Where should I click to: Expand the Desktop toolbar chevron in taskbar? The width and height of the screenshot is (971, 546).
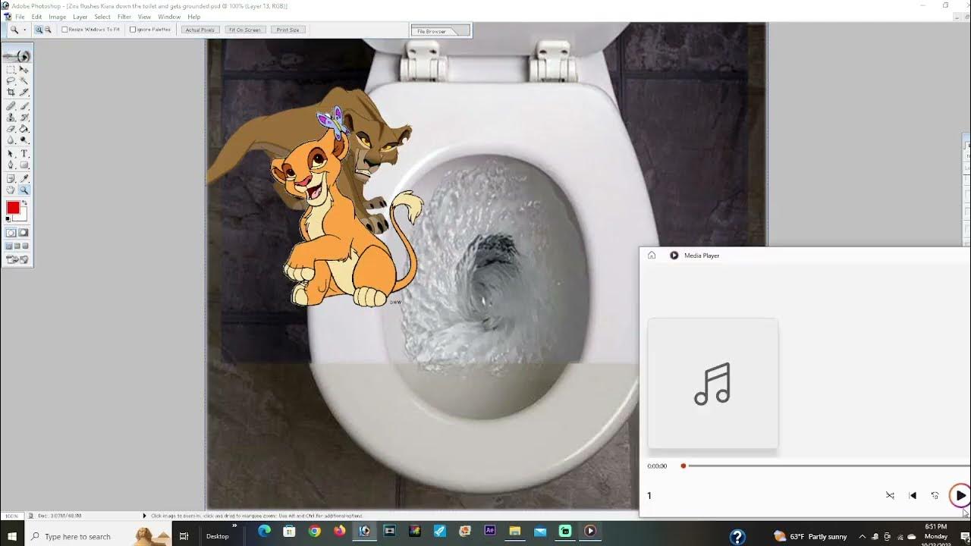234,525
